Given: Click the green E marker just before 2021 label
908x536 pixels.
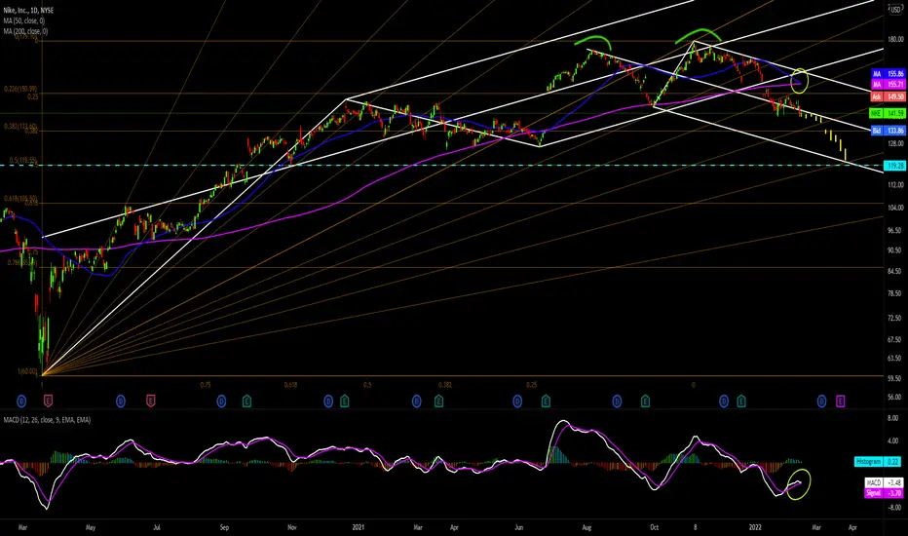Looking at the screenshot, I should 345,401.
